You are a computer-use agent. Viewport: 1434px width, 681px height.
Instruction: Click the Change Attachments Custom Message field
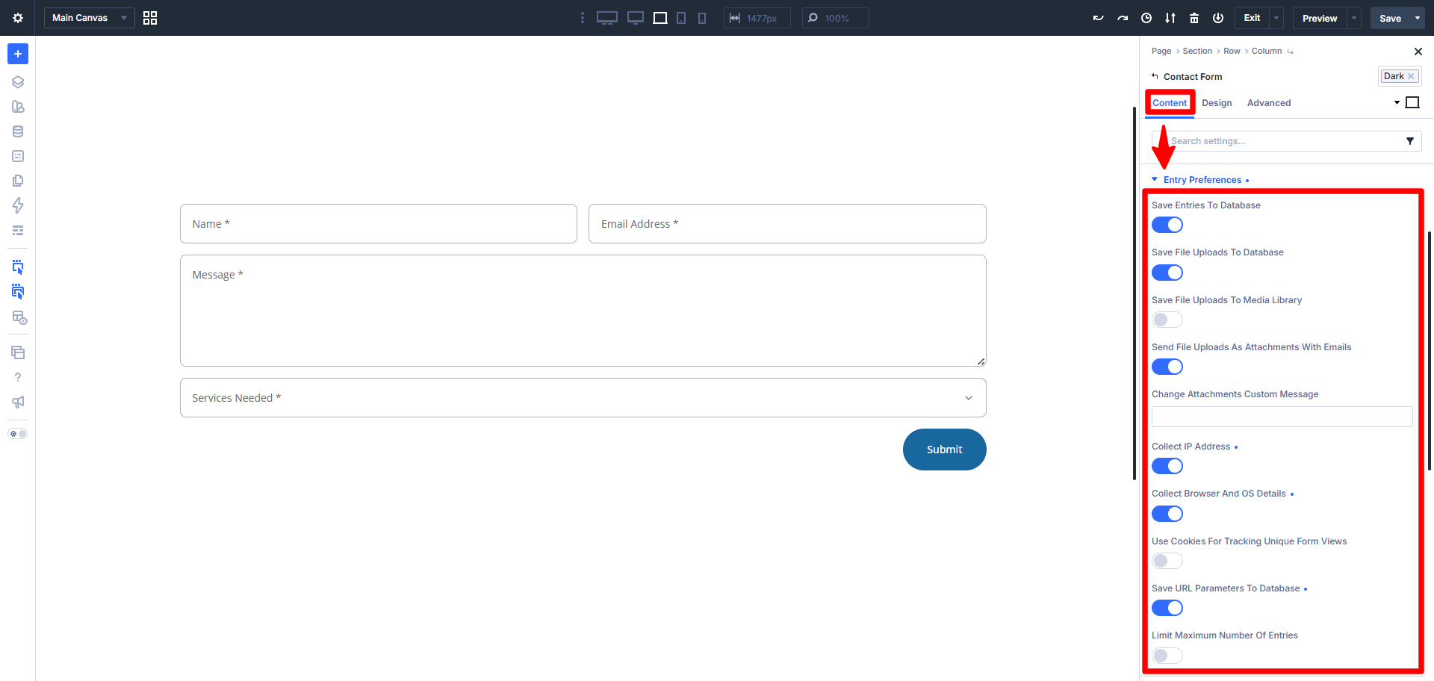[1282, 417]
